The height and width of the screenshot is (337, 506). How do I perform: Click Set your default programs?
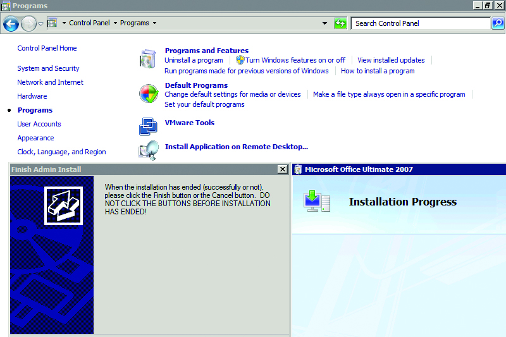coord(204,104)
